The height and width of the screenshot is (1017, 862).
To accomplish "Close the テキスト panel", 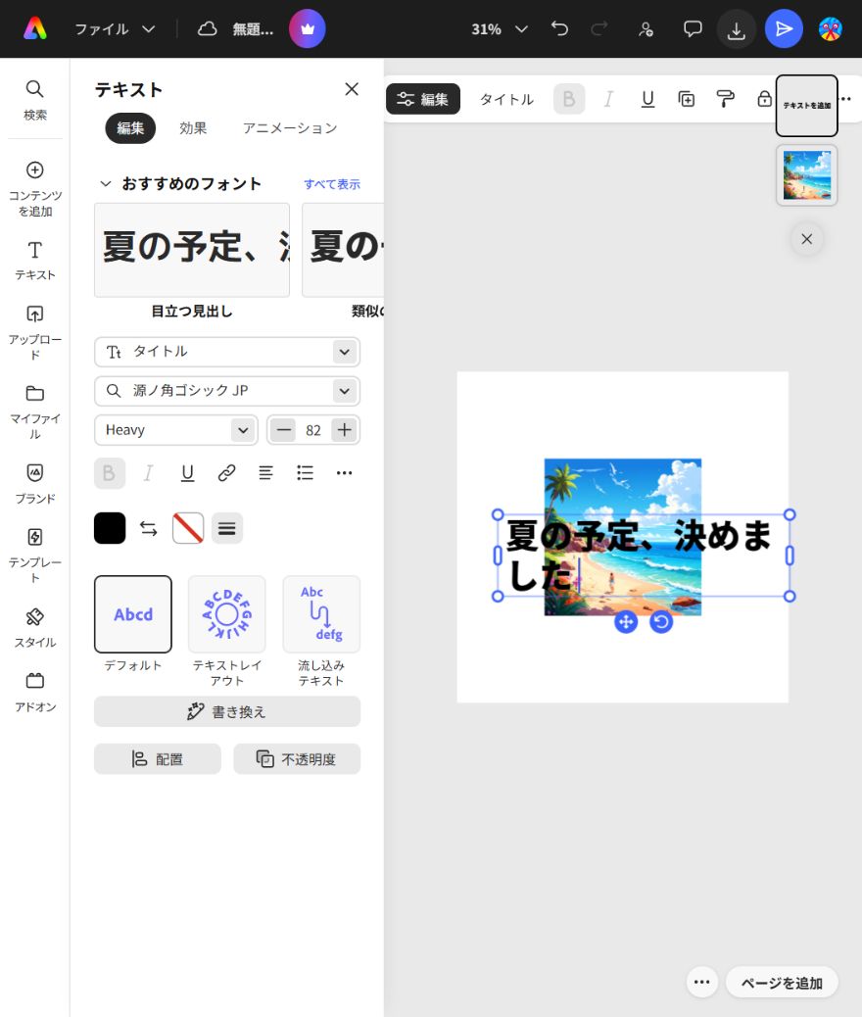I will tap(352, 89).
